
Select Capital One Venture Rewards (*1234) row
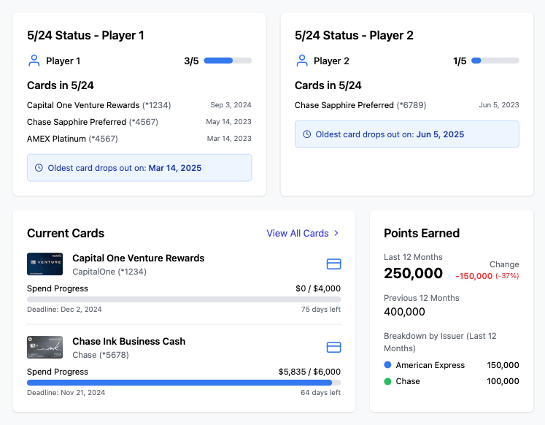[139, 105]
